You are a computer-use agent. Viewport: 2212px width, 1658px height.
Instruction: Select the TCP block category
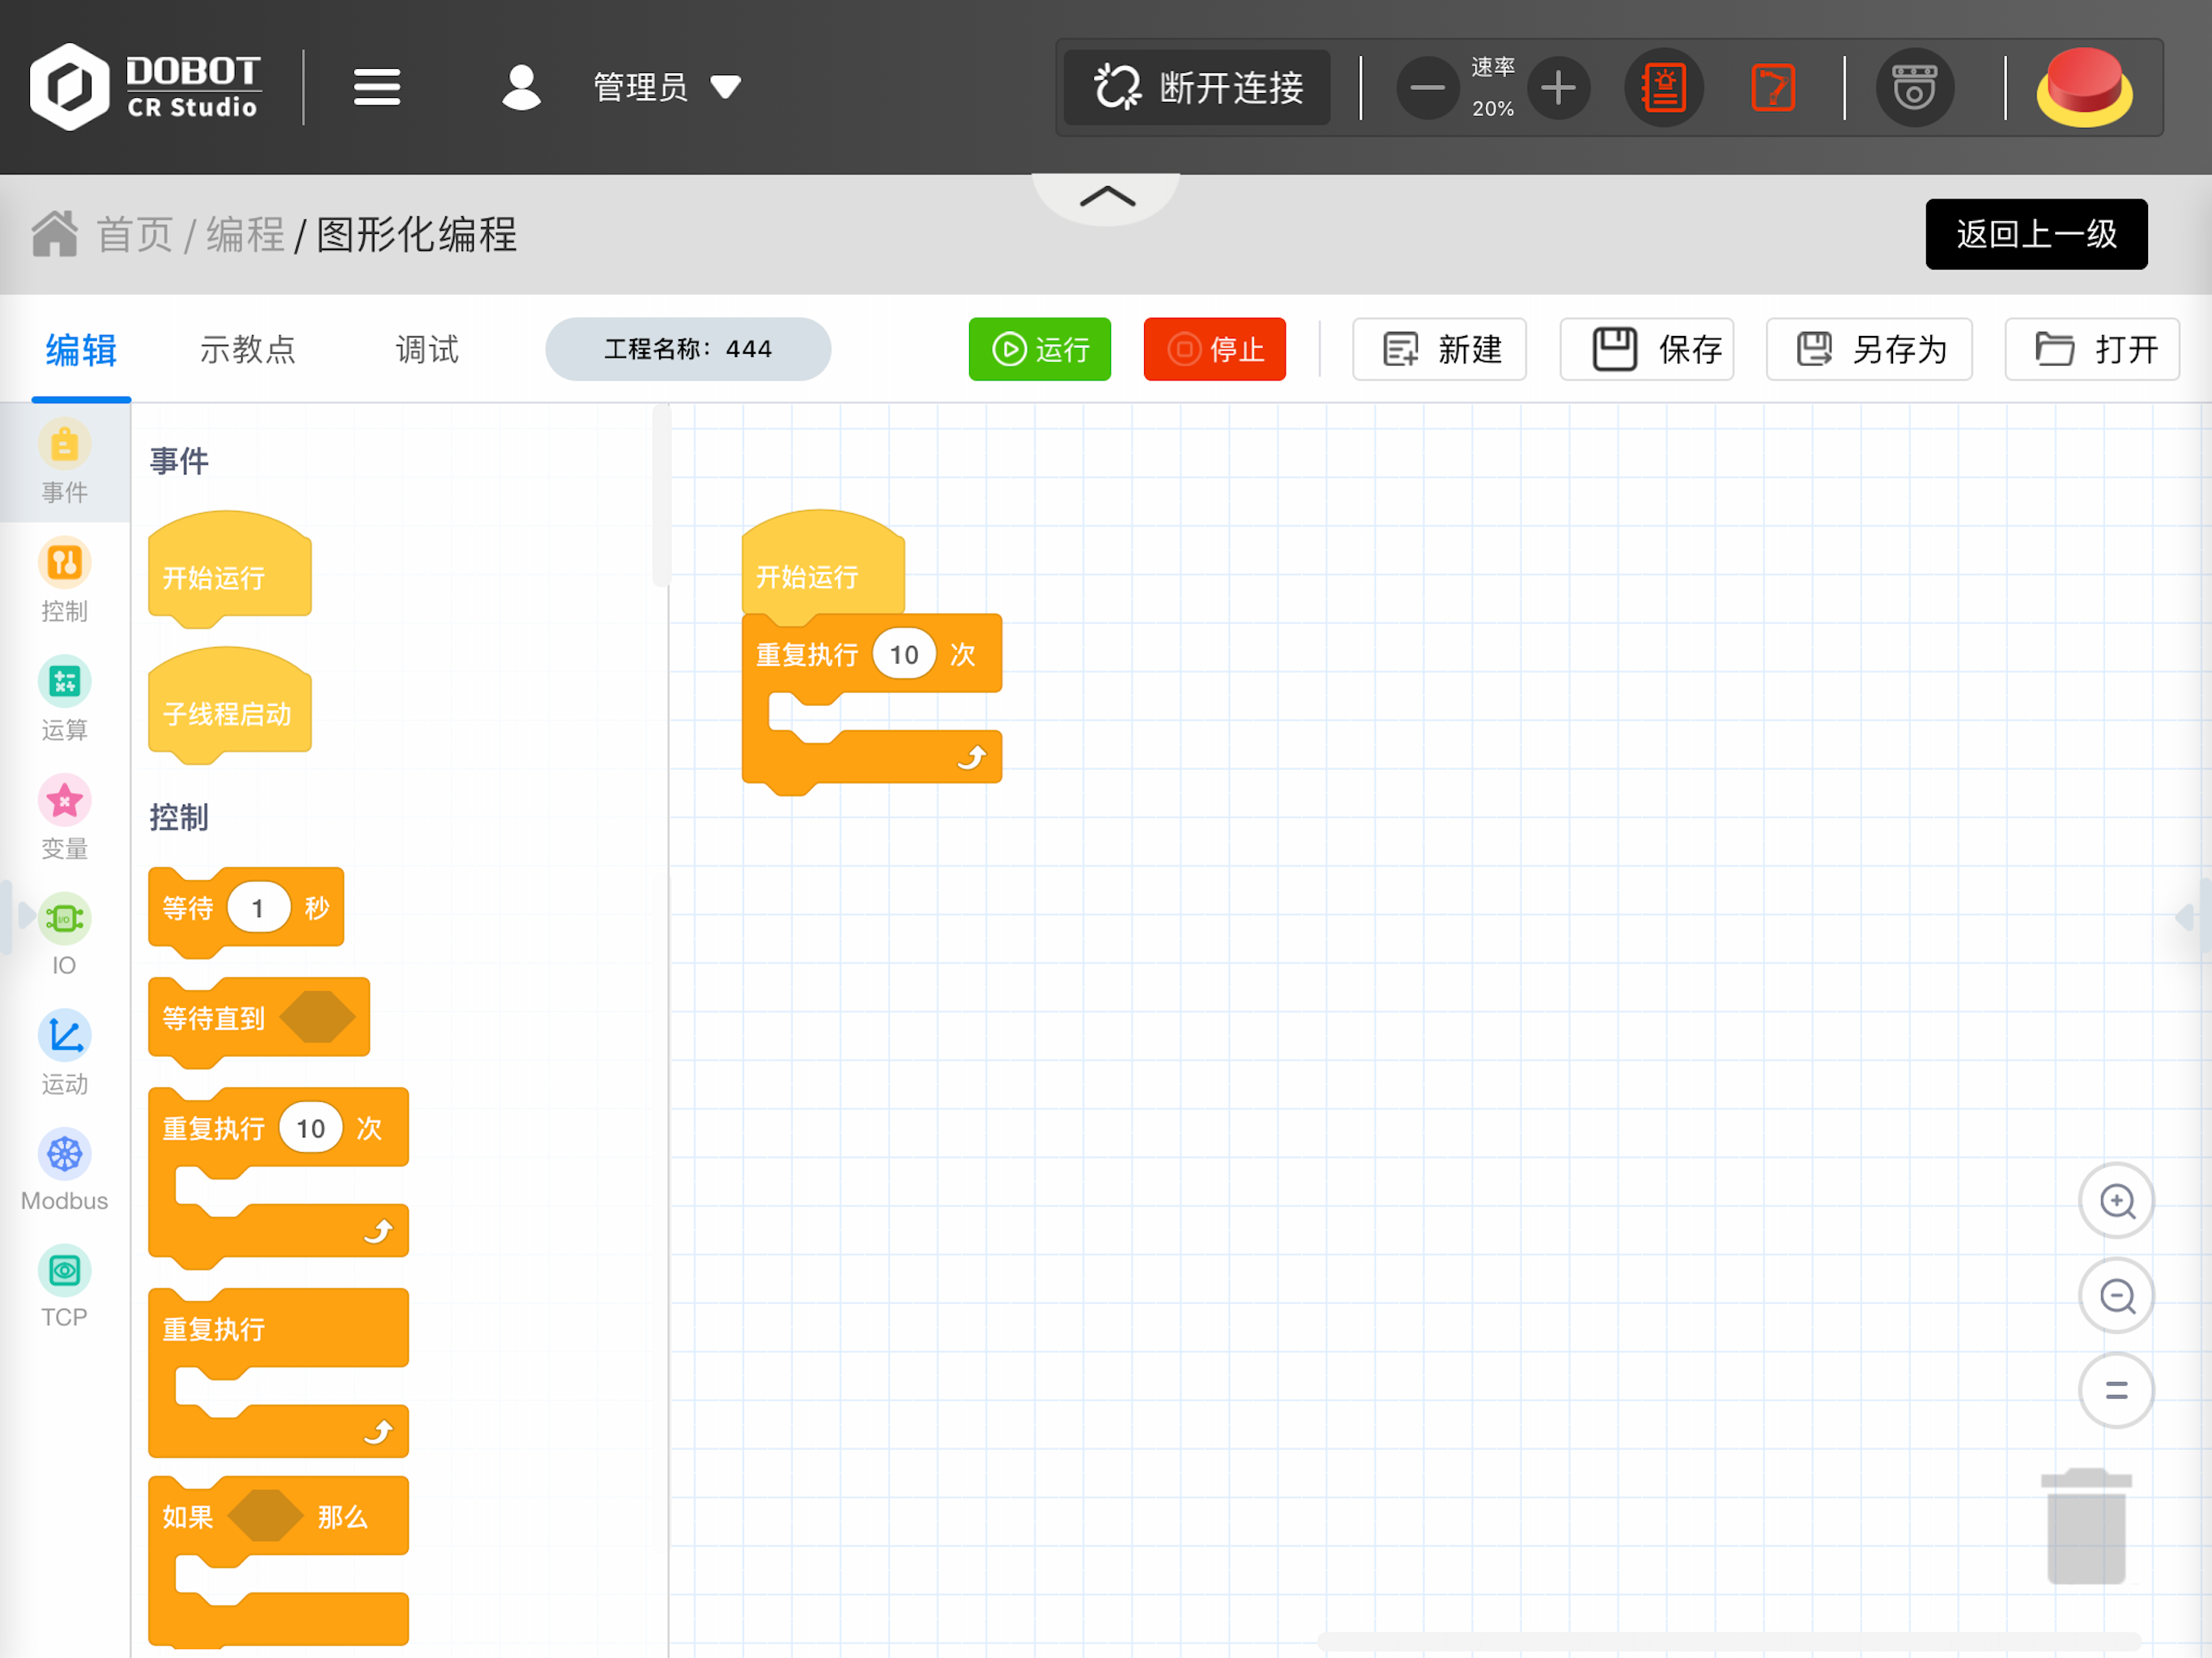click(64, 1286)
